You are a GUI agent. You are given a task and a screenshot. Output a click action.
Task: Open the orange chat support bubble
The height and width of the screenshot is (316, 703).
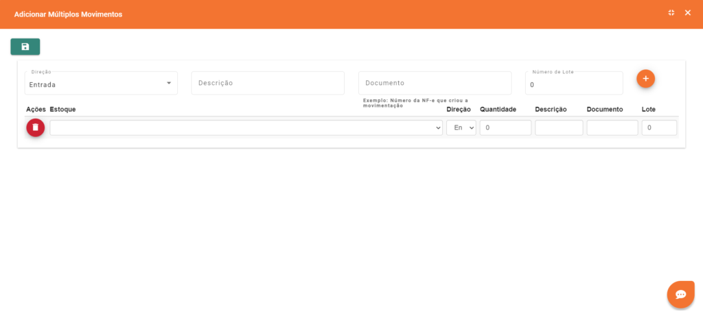coord(680,294)
